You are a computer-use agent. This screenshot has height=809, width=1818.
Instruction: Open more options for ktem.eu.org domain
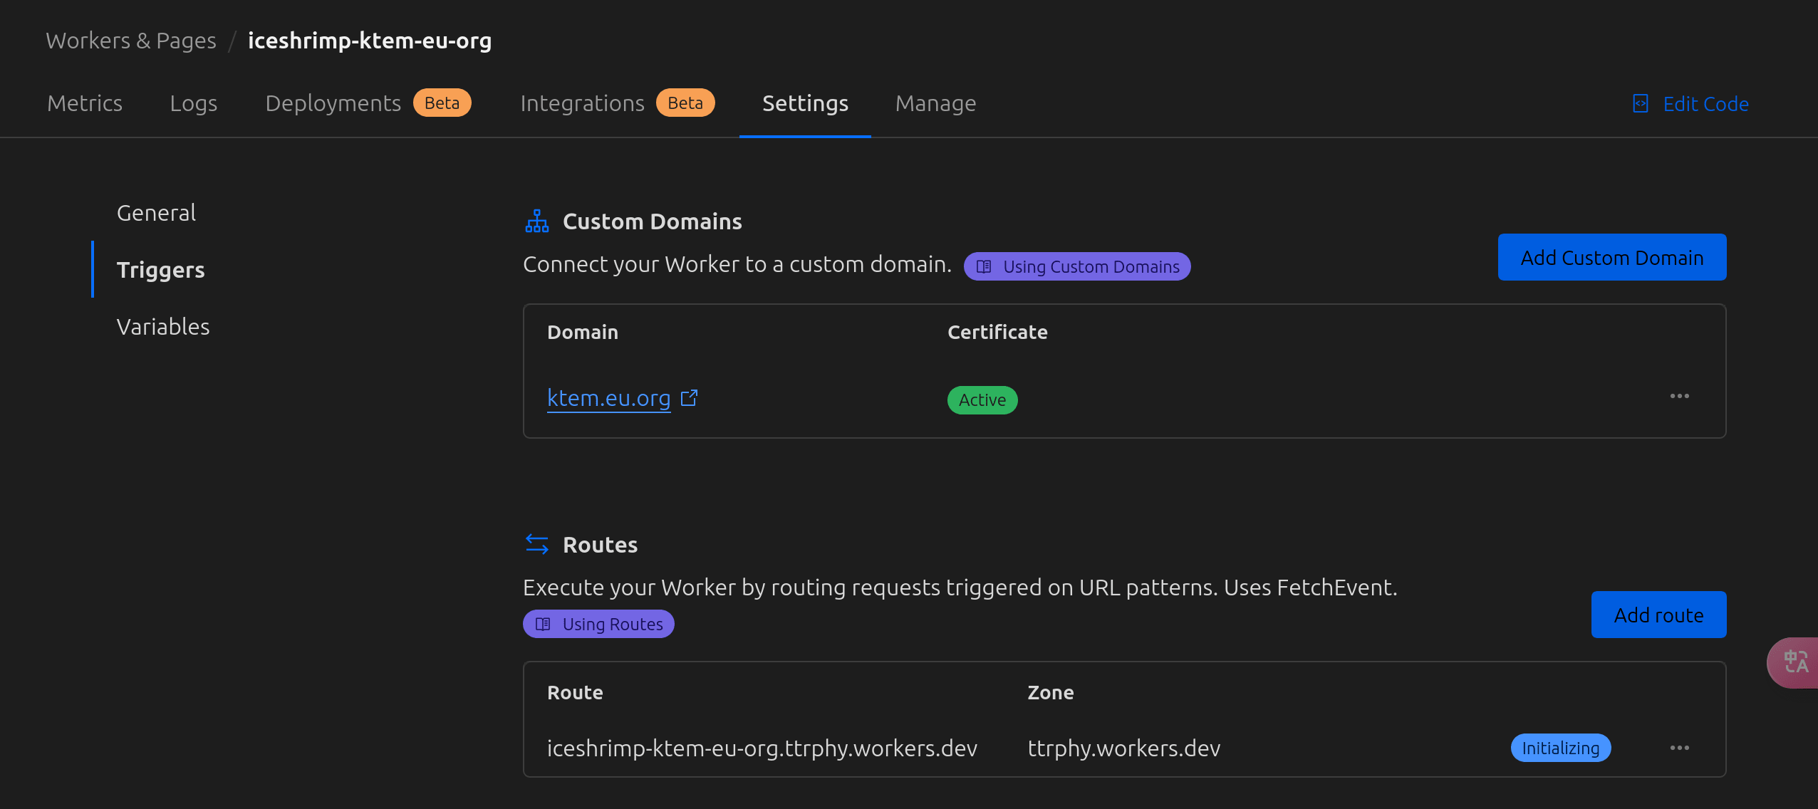[1680, 396]
